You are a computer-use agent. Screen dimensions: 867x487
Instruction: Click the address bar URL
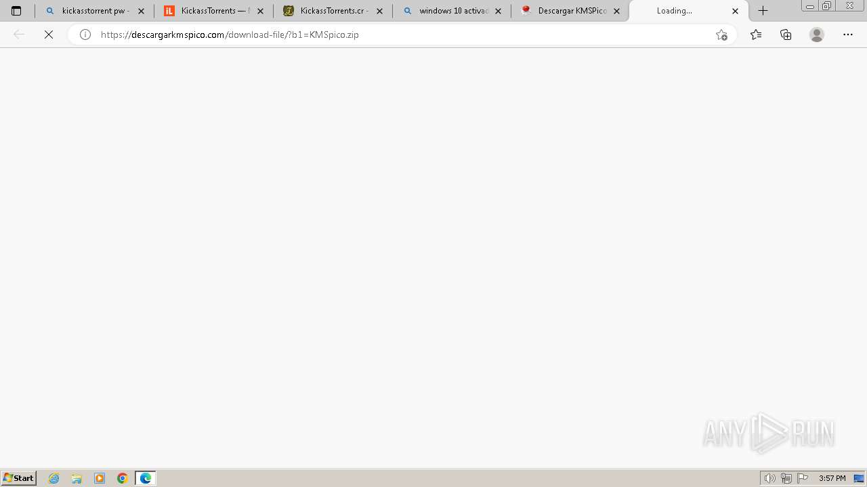230,34
